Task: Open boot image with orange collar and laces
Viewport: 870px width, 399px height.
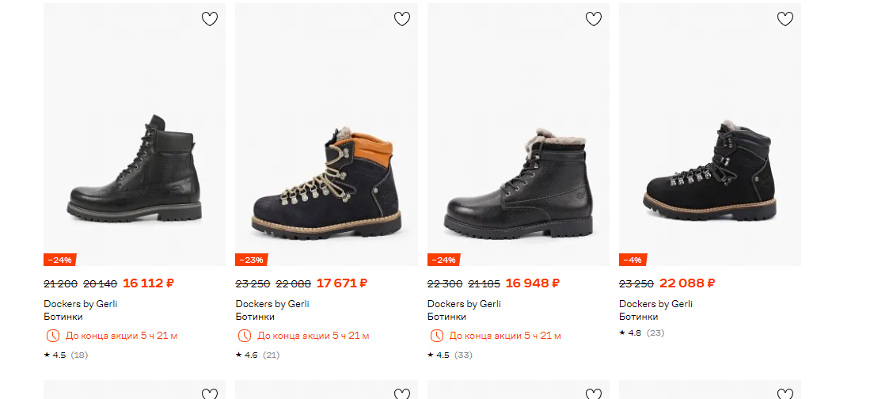Action: [x=326, y=135]
